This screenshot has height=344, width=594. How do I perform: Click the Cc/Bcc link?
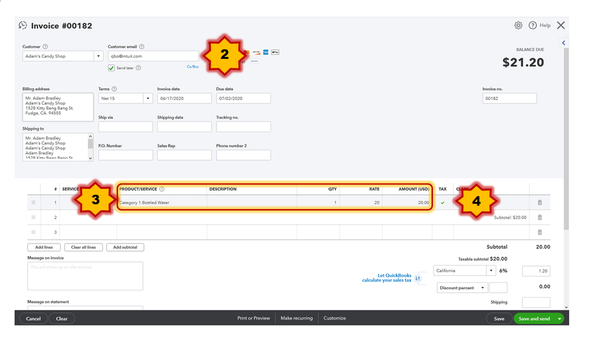pyautogui.click(x=193, y=67)
